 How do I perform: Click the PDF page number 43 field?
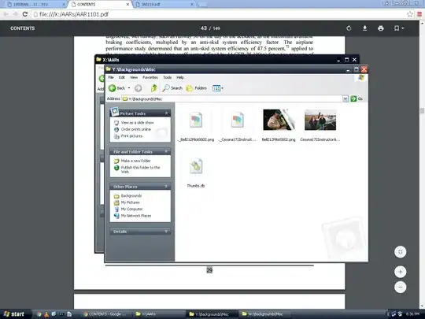[x=204, y=28]
